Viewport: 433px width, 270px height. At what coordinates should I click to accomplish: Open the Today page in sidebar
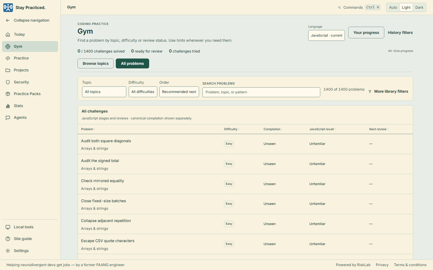pyautogui.click(x=30, y=34)
